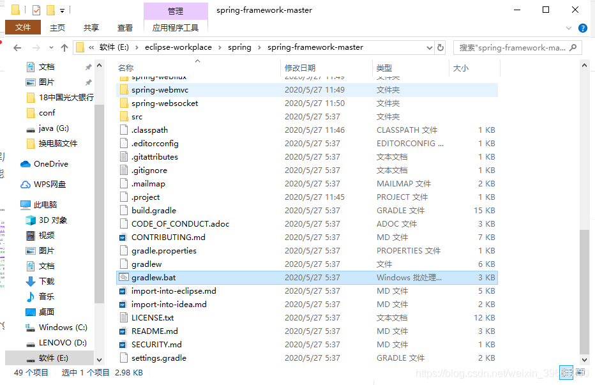Sort by the 类型 column header
Image resolution: width=595 pixels, height=385 pixels.
tap(410, 68)
